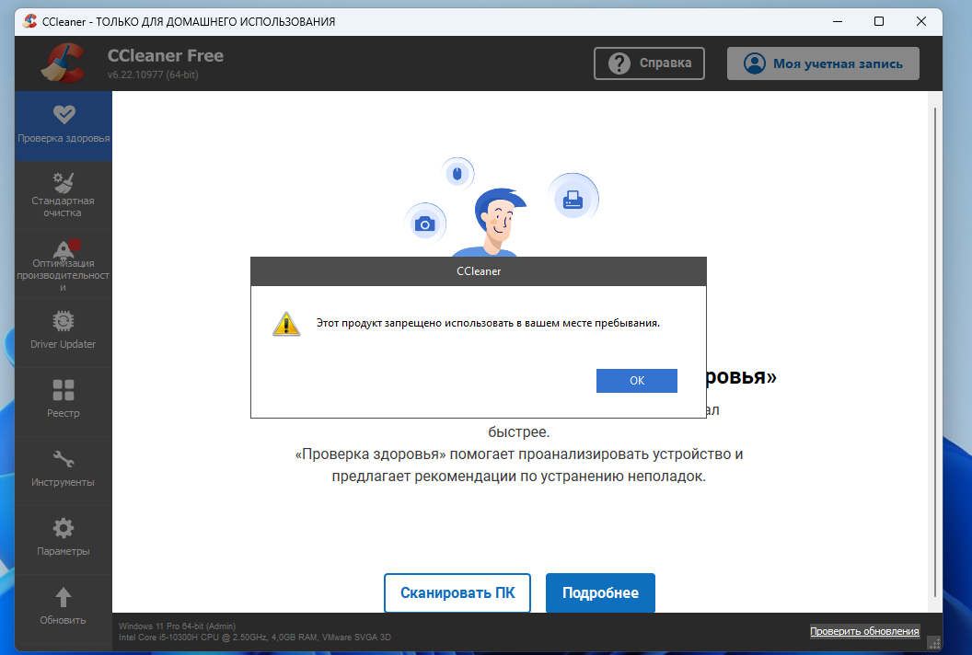Click the Проверить обновления link
The height and width of the screenshot is (655, 972).
coord(864,631)
